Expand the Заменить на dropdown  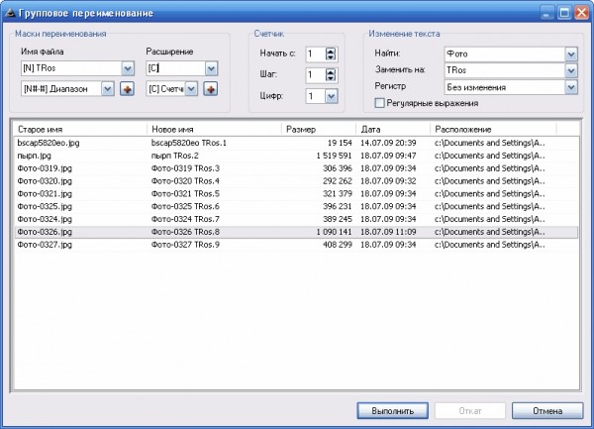tap(571, 70)
